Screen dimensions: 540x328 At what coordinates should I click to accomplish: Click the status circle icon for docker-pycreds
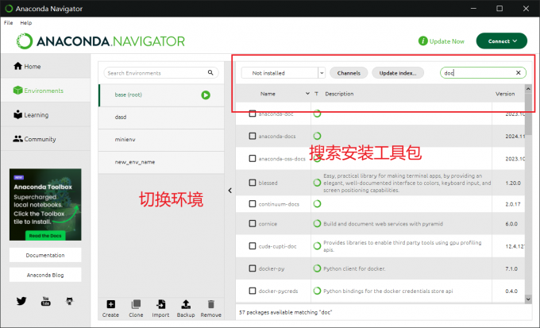317,291
